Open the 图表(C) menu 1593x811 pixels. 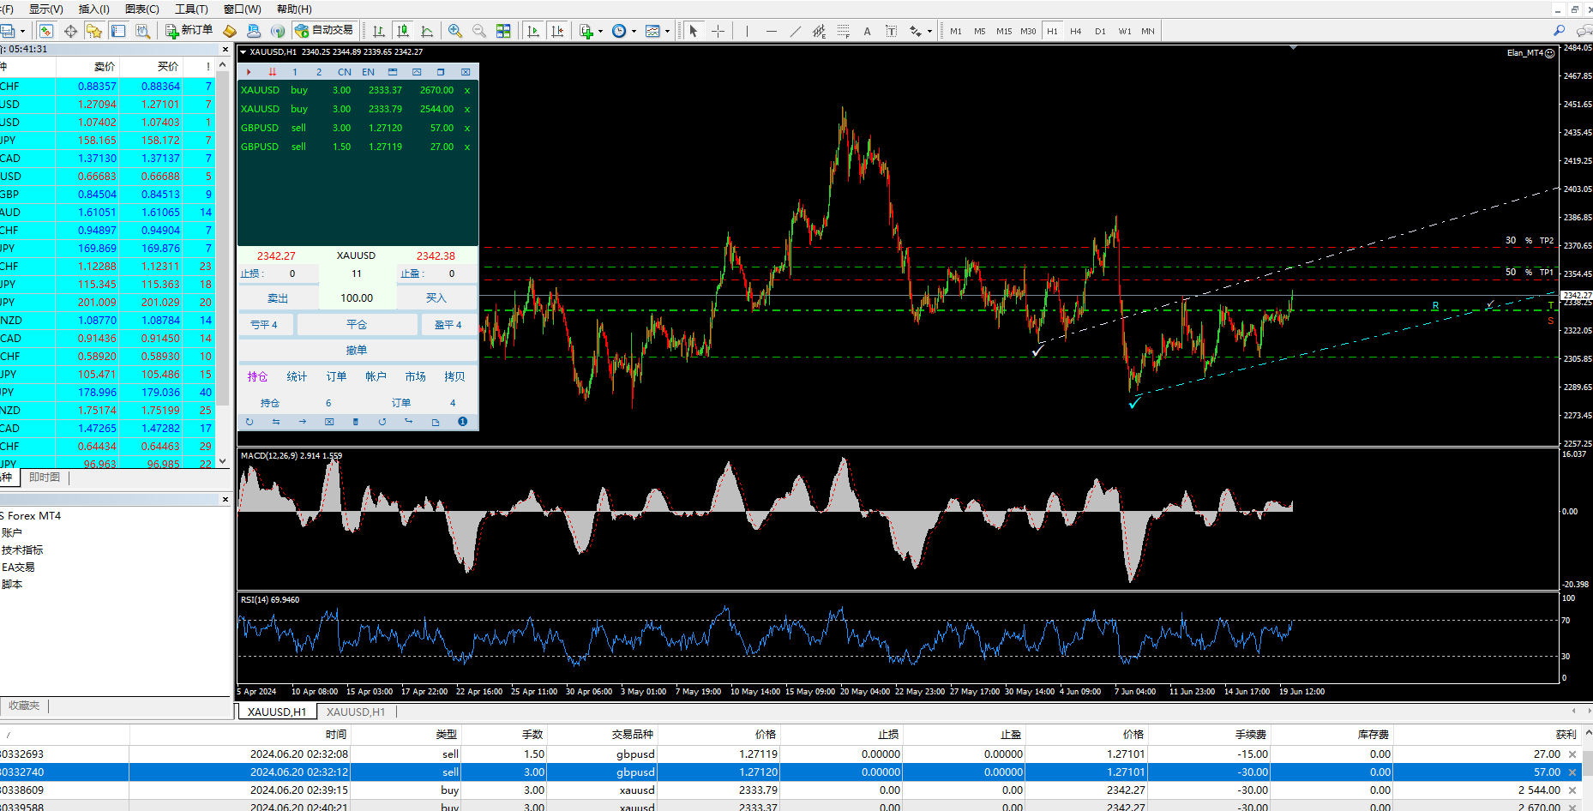pyautogui.click(x=141, y=9)
